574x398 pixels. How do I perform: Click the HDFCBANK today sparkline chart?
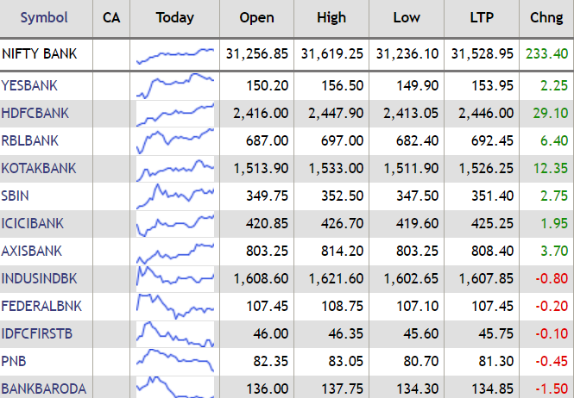click(x=175, y=113)
